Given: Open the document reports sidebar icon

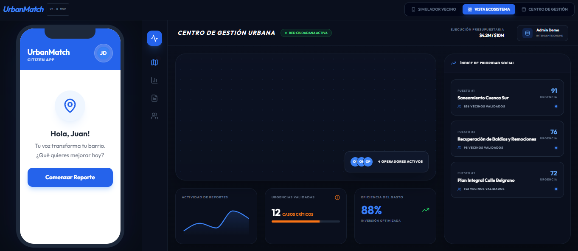Looking at the screenshot, I should click(x=154, y=98).
